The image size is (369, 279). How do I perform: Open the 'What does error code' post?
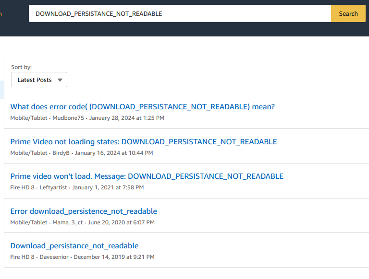(x=142, y=106)
